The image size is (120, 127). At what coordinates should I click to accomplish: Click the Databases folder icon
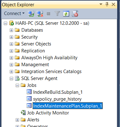[x=17, y=30]
